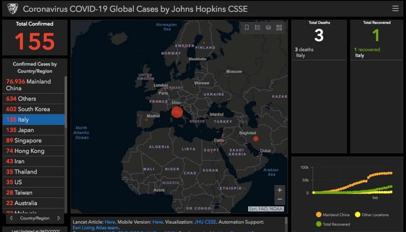The image size is (406, 232).
Task: Open the hamburger menu in the header
Action: pyautogui.click(x=395, y=9)
